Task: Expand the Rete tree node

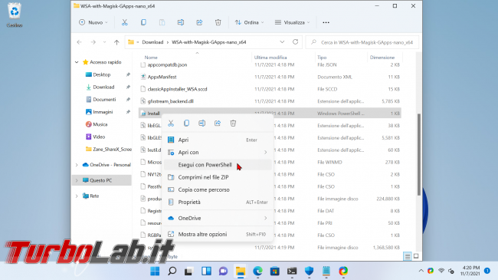Action: tap(77, 196)
